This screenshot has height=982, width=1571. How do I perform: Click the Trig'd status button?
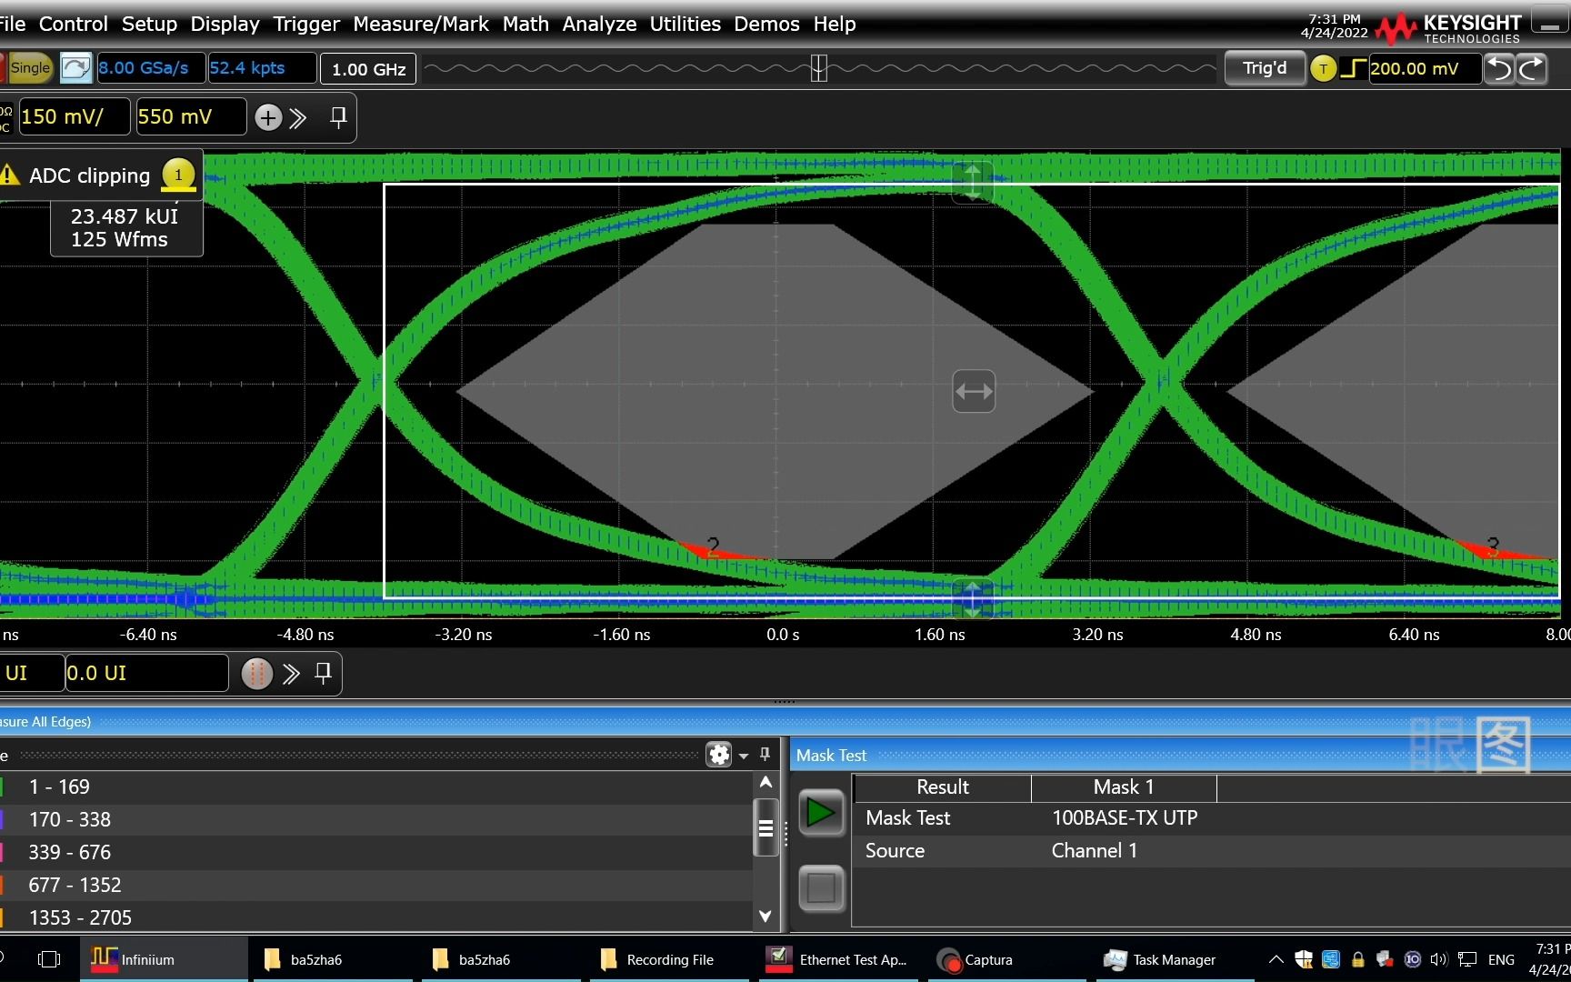(x=1265, y=68)
